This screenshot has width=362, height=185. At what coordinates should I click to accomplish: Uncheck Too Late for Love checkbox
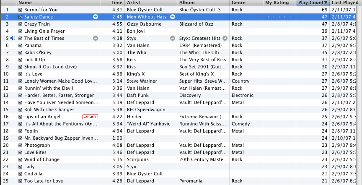tap(20, 181)
